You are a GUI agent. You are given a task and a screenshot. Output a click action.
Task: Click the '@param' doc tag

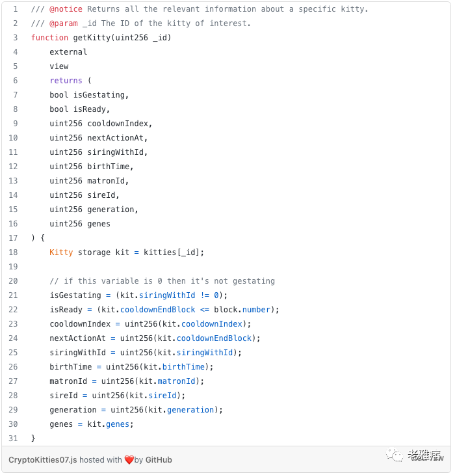(64, 23)
